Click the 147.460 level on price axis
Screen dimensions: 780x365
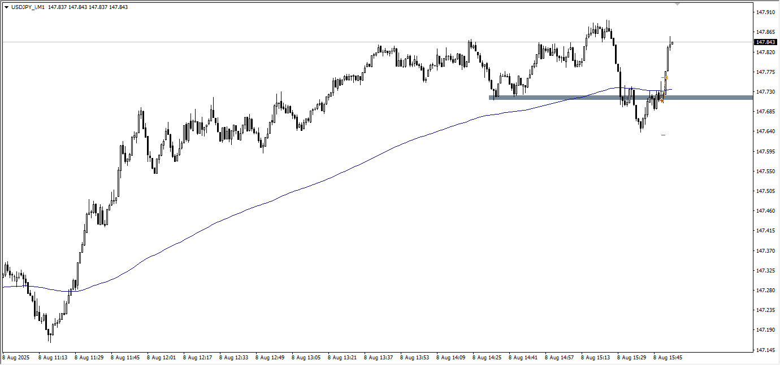[x=766, y=211]
